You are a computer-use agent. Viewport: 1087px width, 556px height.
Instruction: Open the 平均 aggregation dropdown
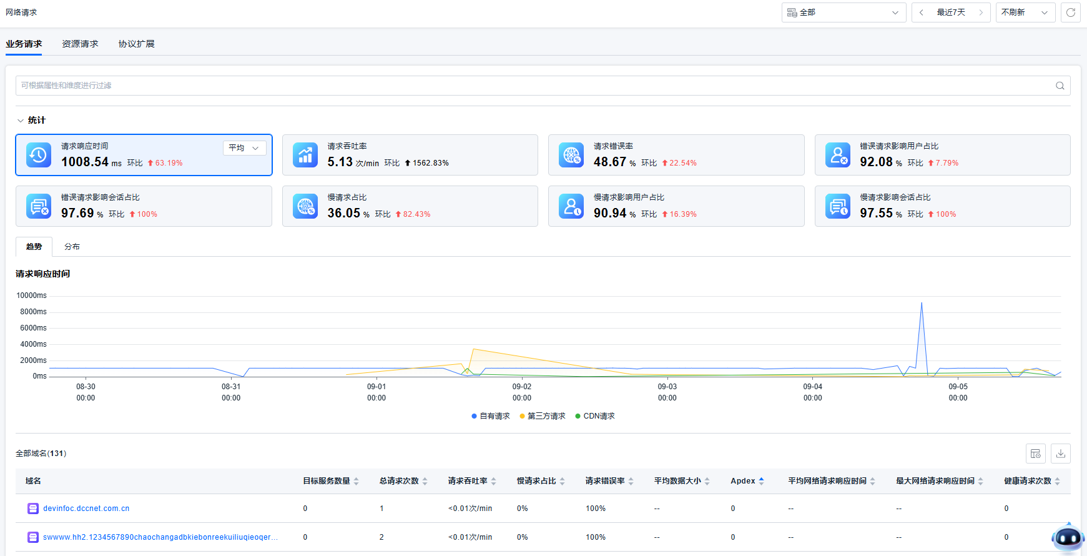pos(244,148)
